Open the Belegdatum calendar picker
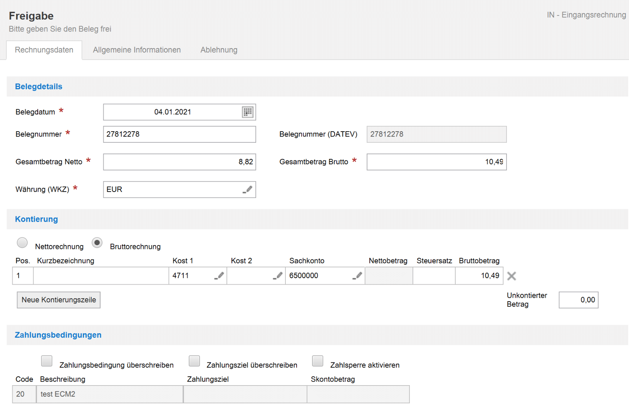 click(x=247, y=112)
